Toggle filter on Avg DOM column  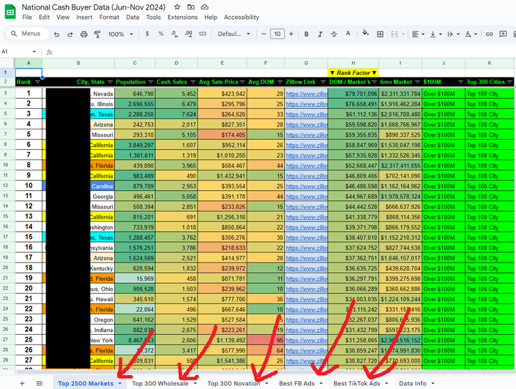(280, 82)
